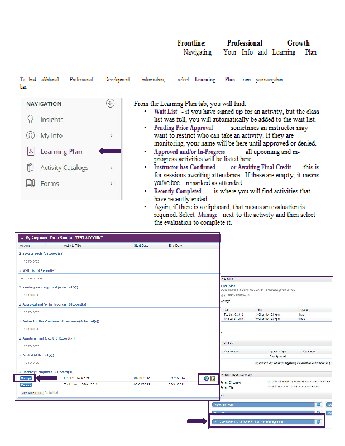Expand Activity Catalogs submenu chevron
This screenshot has width=345, height=446.
112,168
